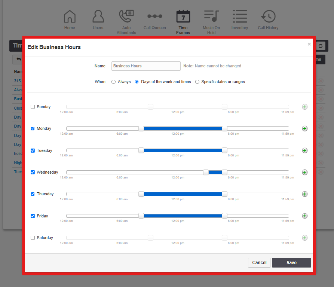Image resolution: width=334 pixels, height=287 pixels.
Task: Click Monday's start time slider handle
Action: 141,128
